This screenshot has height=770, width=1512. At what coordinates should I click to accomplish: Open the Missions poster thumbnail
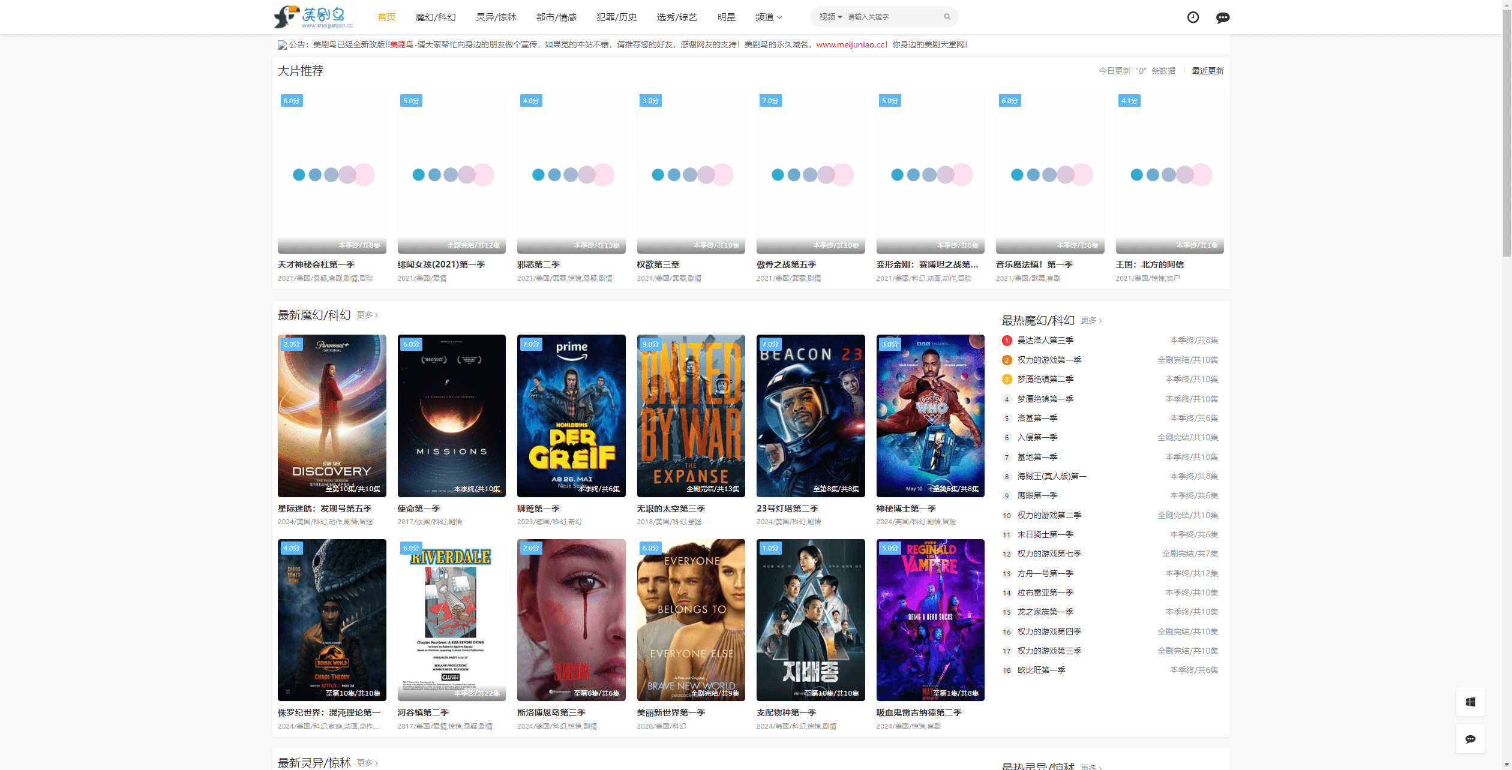[x=451, y=416]
